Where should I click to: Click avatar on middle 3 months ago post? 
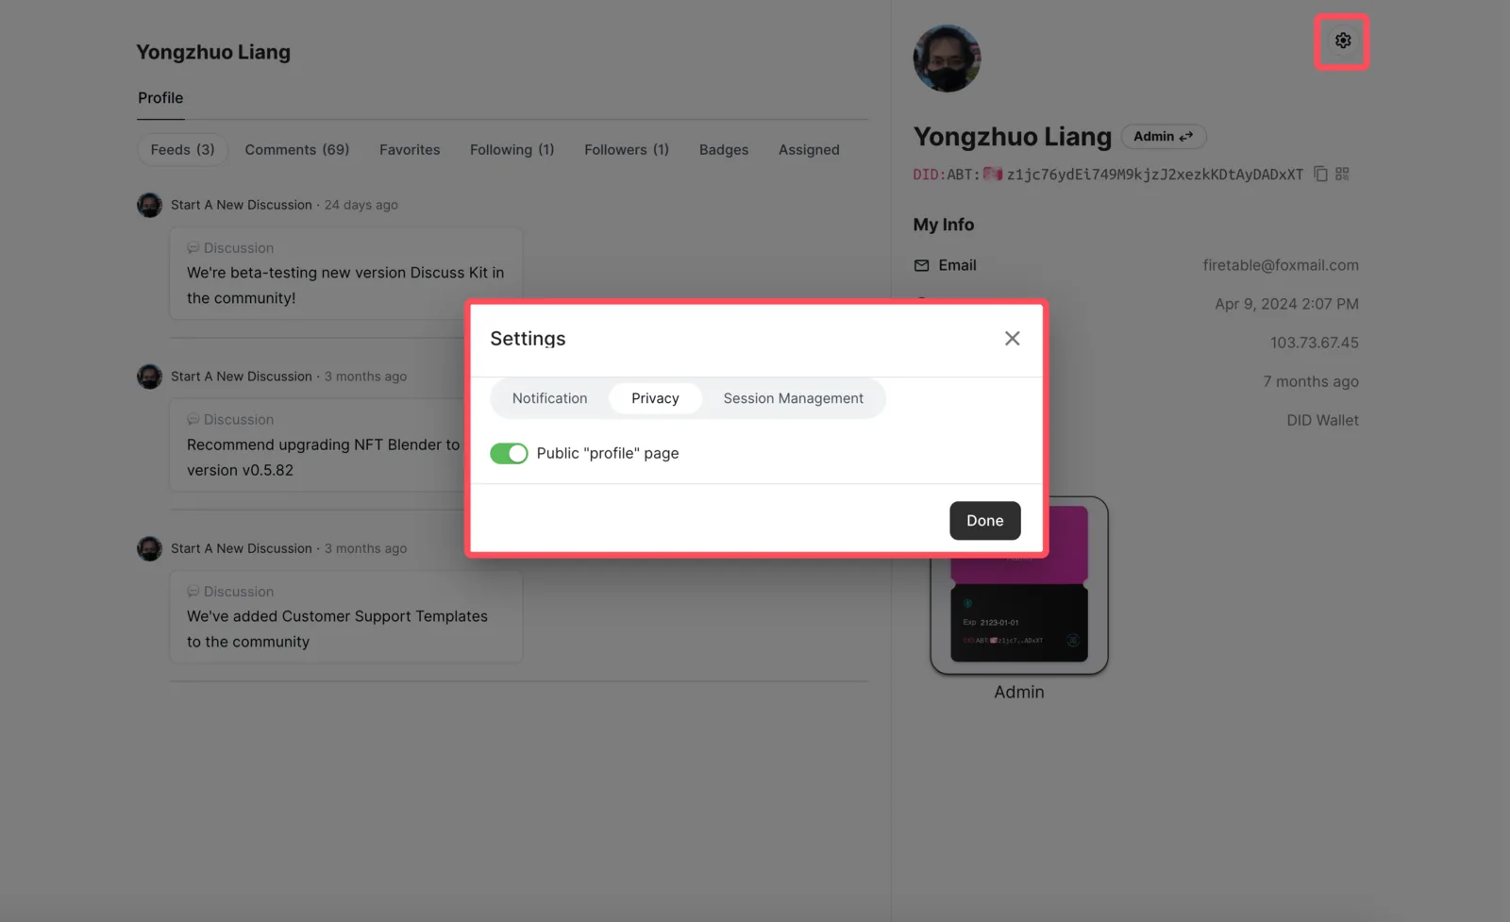pyautogui.click(x=149, y=377)
